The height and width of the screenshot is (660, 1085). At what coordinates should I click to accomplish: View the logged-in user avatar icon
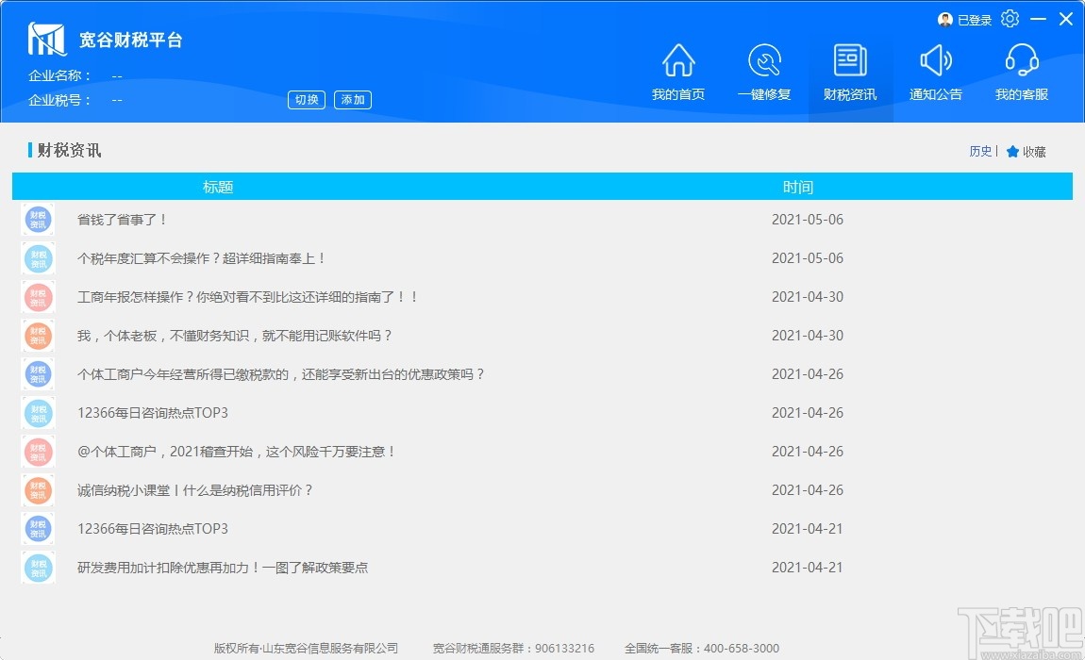pyautogui.click(x=944, y=19)
